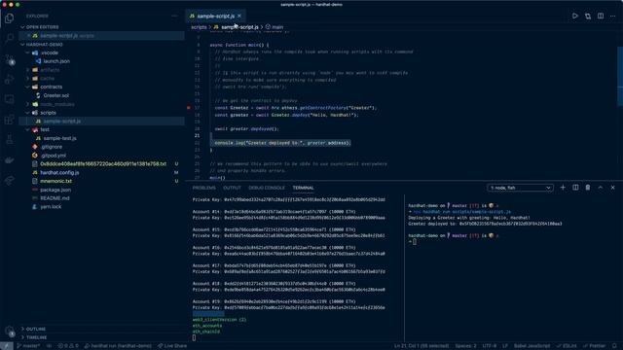Click 'scripts' in the breadcrumb
The width and height of the screenshot is (623, 350).
(199, 27)
